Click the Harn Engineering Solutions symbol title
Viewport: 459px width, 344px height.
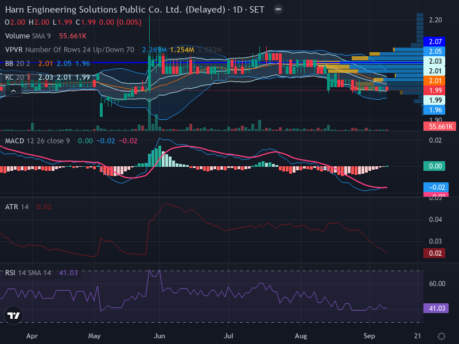(x=115, y=10)
